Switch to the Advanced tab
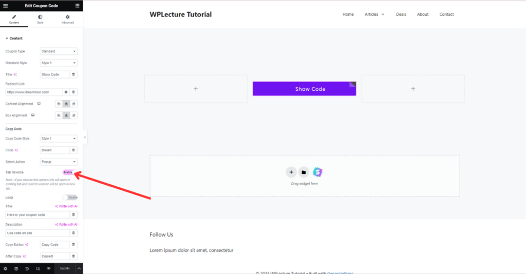The width and height of the screenshot is (526, 274). pos(67,19)
